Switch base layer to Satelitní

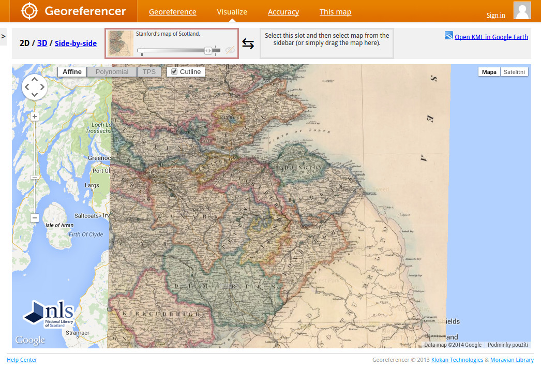click(x=514, y=72)
